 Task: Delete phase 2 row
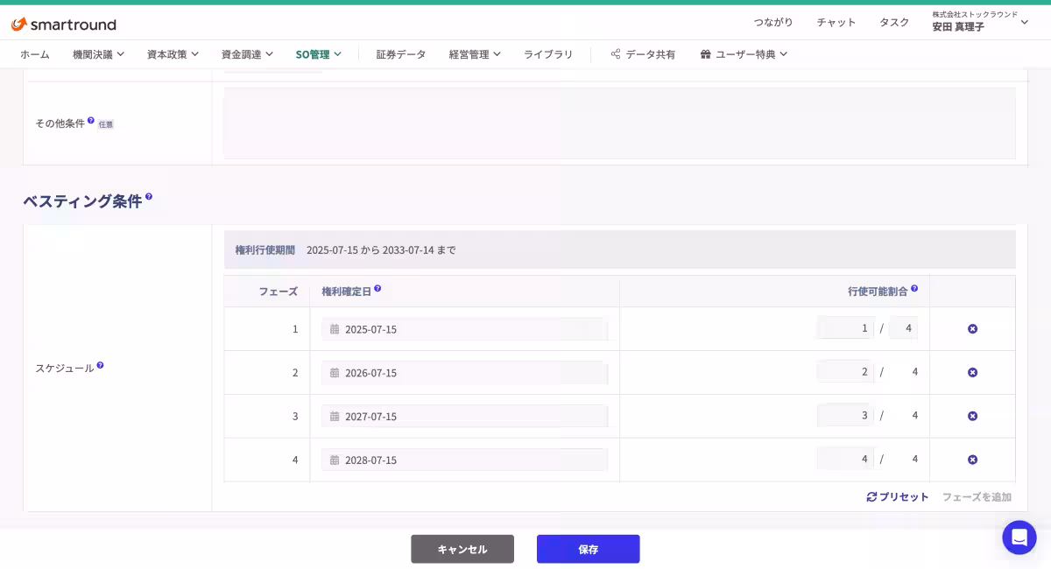pos(972,373)
